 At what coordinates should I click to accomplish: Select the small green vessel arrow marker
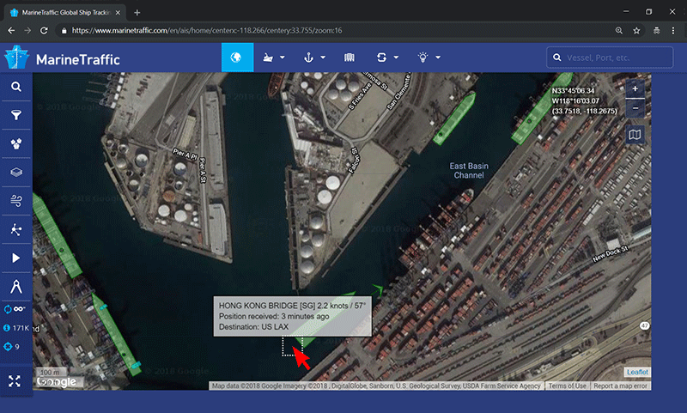point(378,289)
